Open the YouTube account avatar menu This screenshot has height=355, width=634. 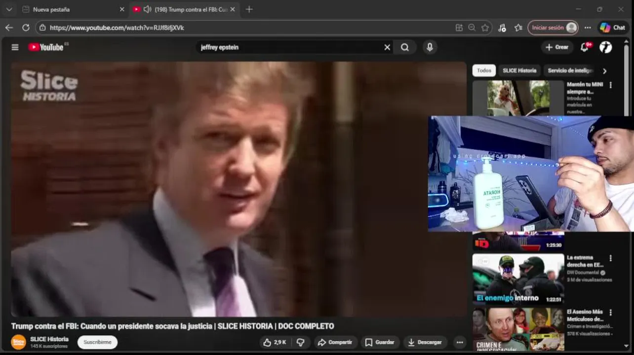pos(606,47)
